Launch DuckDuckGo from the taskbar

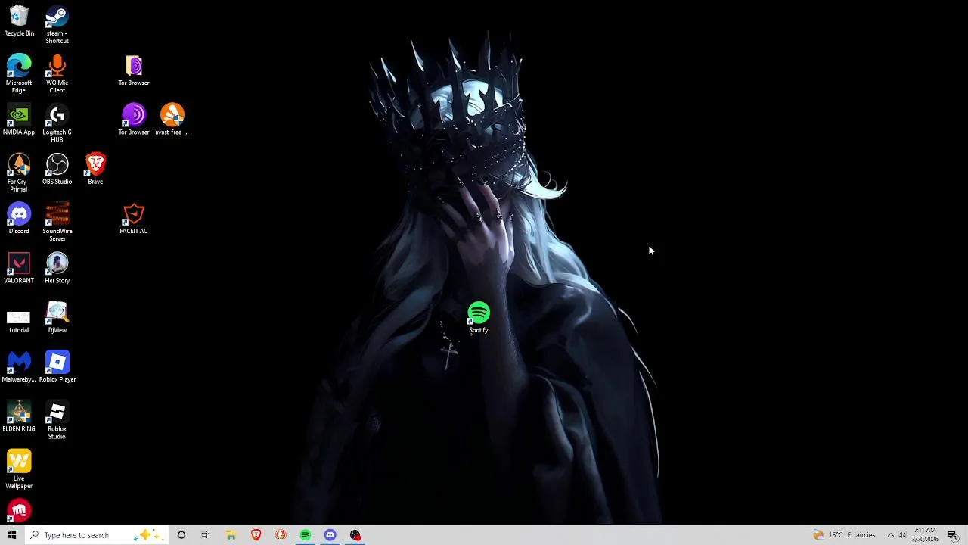click(x=281, y=535)
